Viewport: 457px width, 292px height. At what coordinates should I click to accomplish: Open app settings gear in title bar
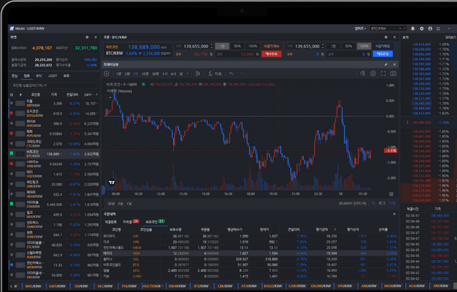click(421, 29)
